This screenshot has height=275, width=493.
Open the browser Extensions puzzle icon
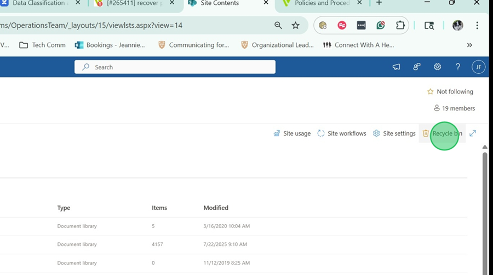[x=400, y=25]
